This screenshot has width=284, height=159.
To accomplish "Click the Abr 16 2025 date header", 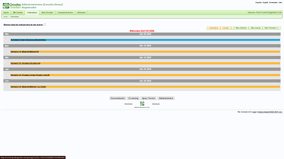I will click(x=145, y=57).
